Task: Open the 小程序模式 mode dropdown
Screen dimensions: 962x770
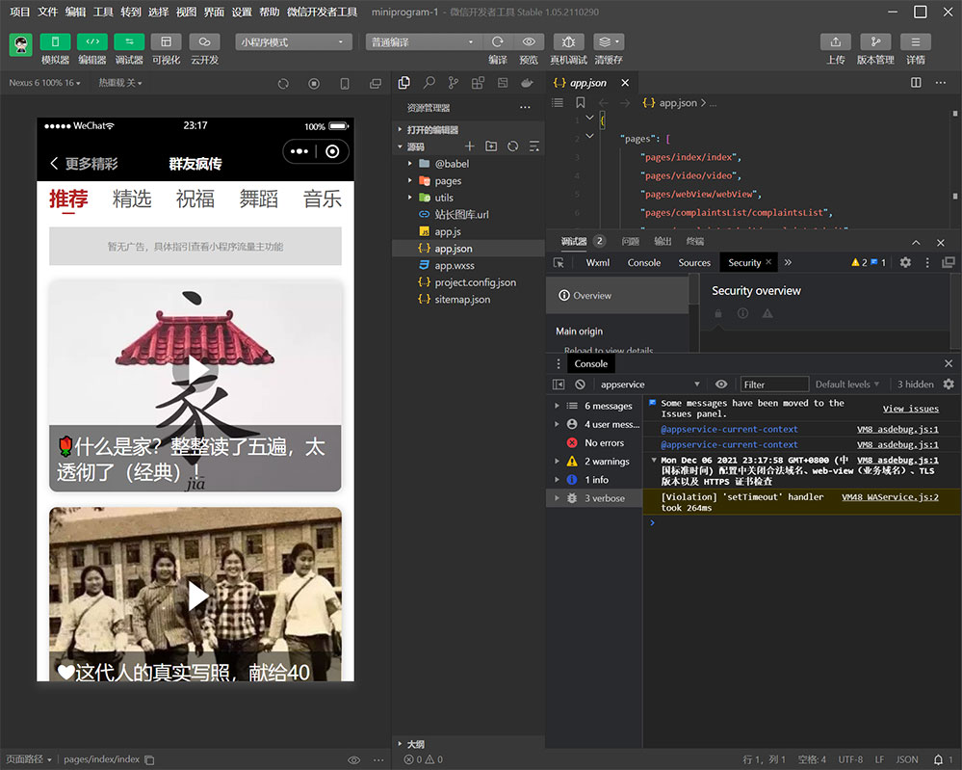Action: (294, 42)
